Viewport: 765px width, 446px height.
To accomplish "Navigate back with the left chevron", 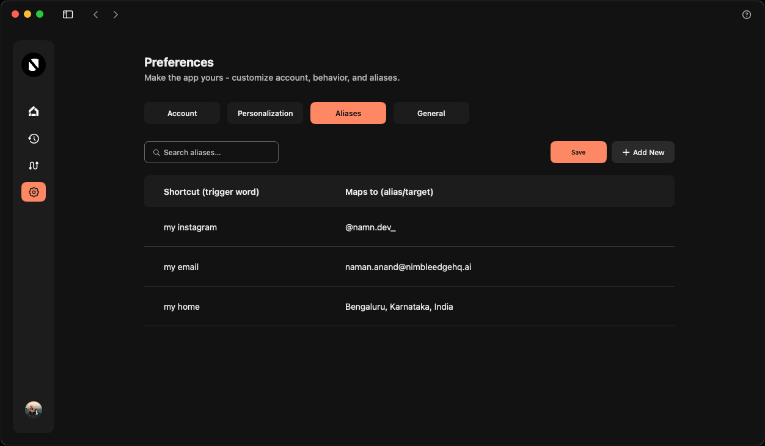I will (x=95, y=15).
